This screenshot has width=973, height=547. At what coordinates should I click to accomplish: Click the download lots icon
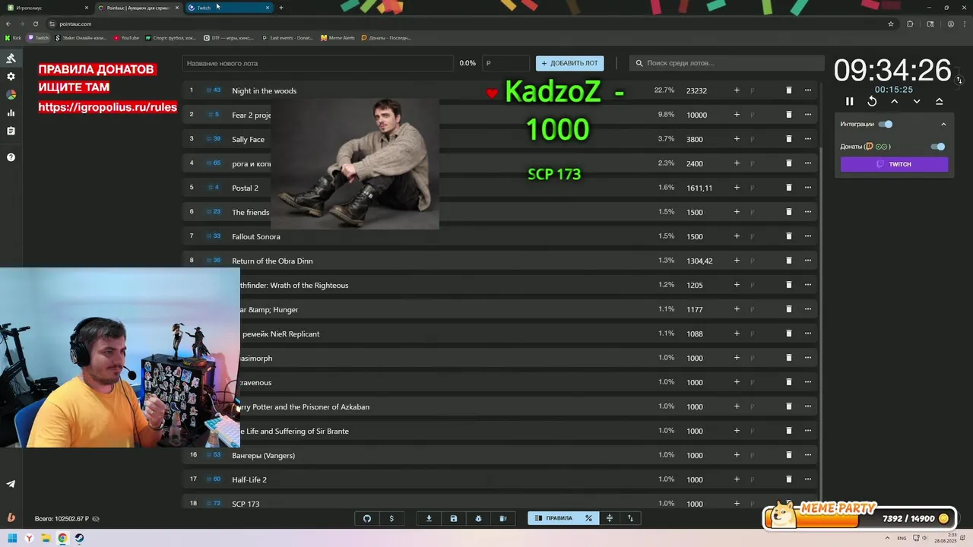(x=429, y=518)
